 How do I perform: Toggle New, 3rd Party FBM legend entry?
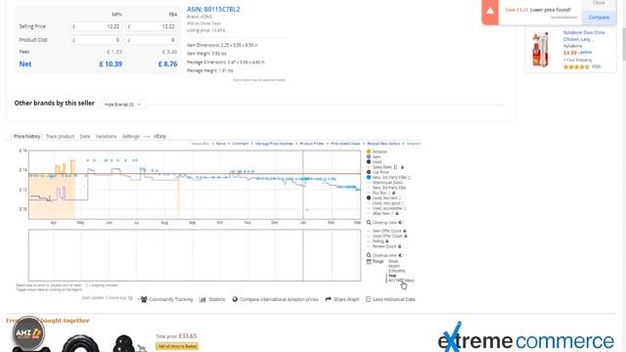coord(389,177)
